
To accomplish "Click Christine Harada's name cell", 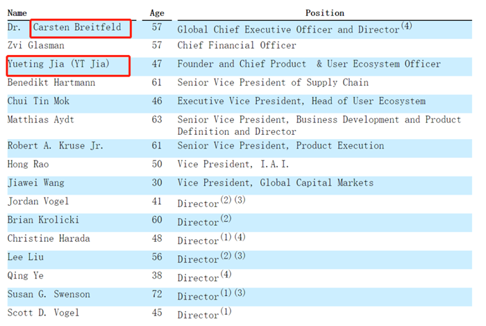I will pos(49,238).
